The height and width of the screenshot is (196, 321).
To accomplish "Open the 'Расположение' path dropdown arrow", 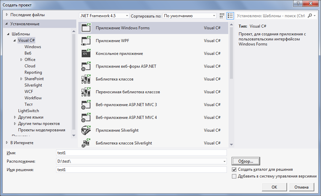I will (x=225, y=161).
